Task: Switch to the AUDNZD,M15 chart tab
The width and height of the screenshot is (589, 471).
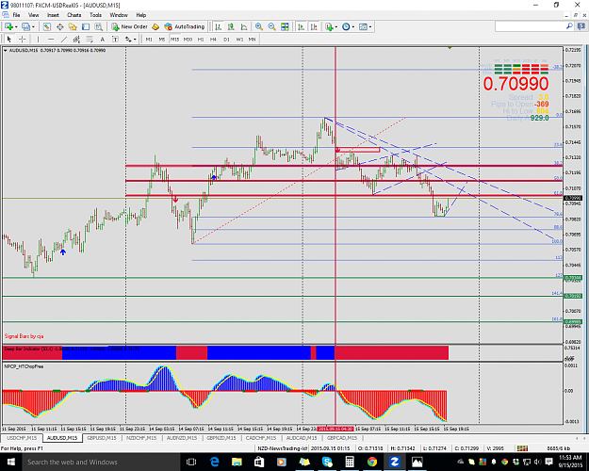Action: [182, 438]
